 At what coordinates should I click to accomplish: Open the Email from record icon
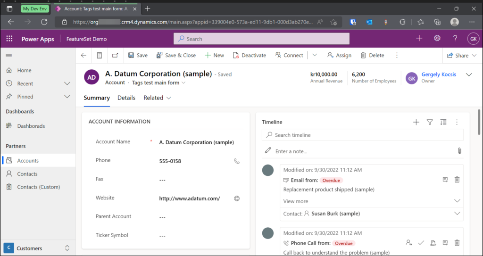tap(445, 180)
